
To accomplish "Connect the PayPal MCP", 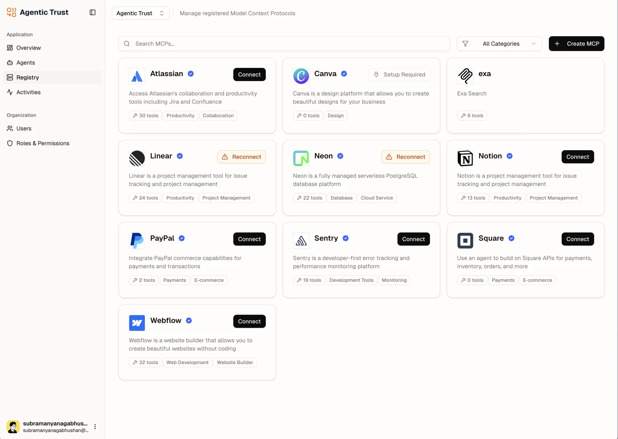I will [250, 239].
